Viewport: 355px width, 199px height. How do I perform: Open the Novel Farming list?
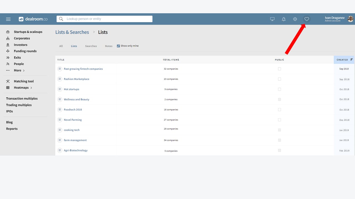[x=73, y=120]
